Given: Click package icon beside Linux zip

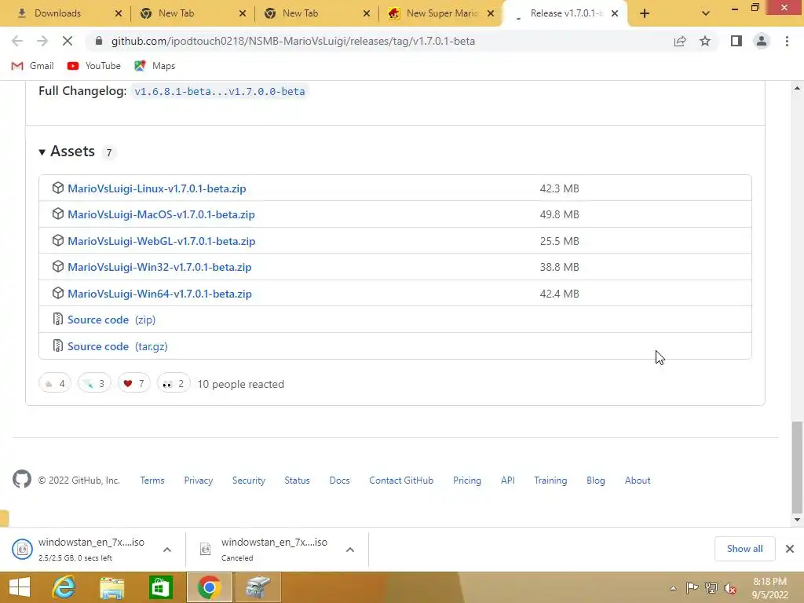Looking at the screenshot, I should [58, 188].
